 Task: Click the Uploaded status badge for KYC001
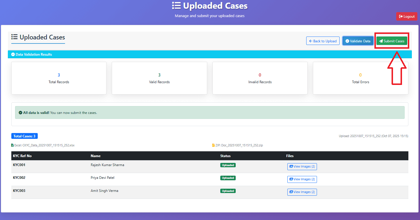tap(228, 165)
